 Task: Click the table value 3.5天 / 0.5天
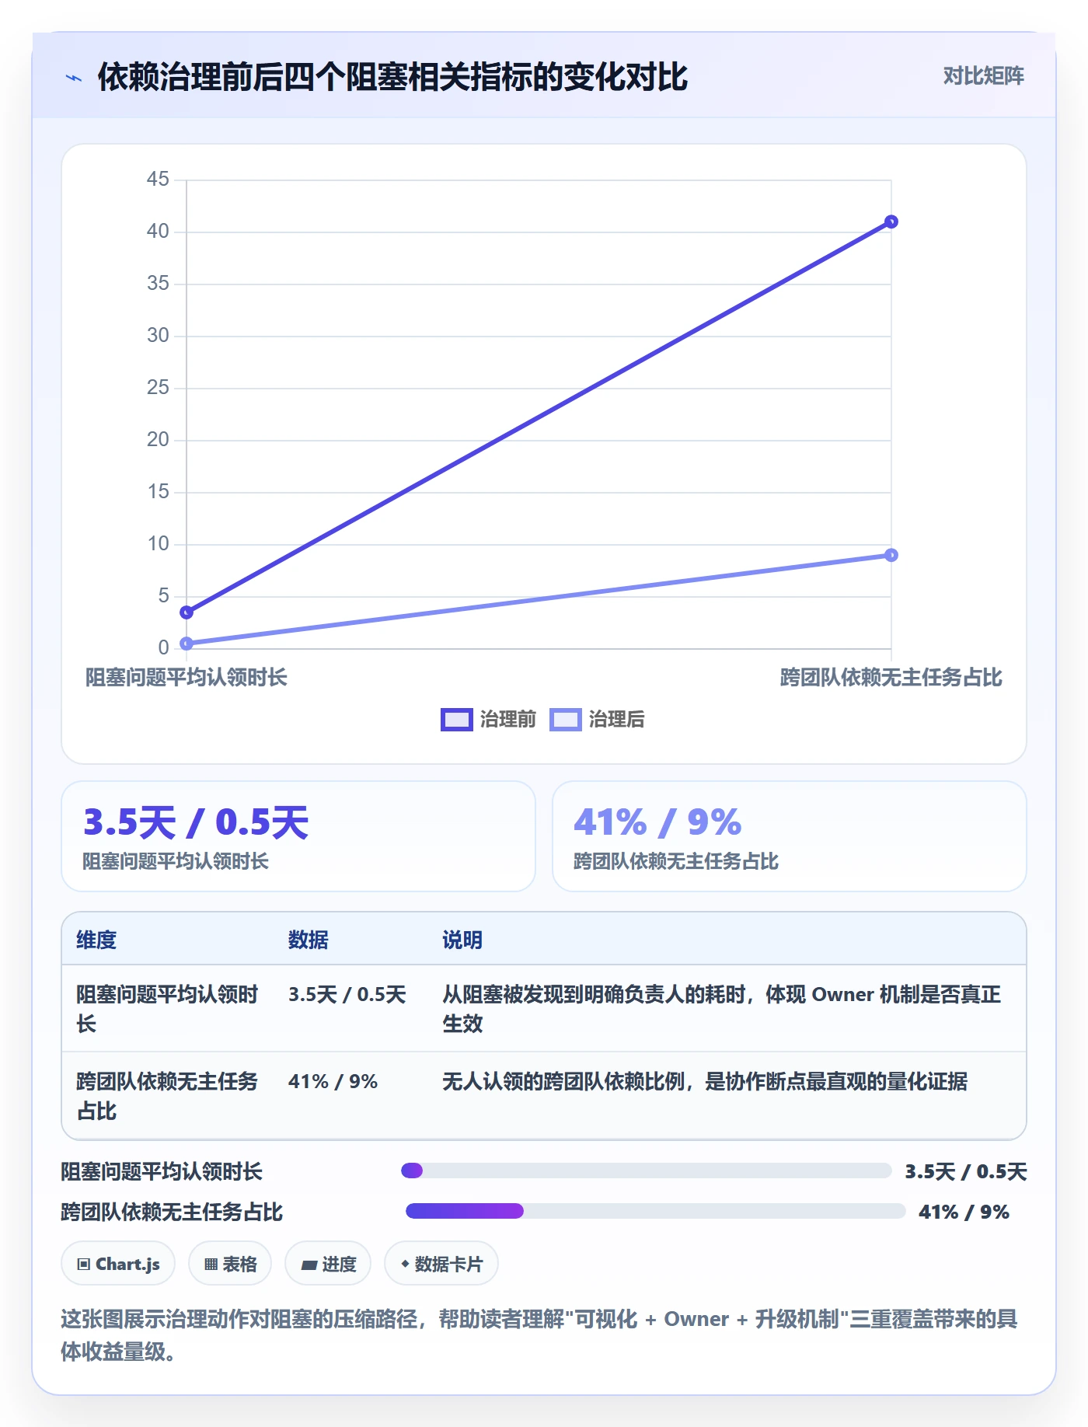coord(347,995)
